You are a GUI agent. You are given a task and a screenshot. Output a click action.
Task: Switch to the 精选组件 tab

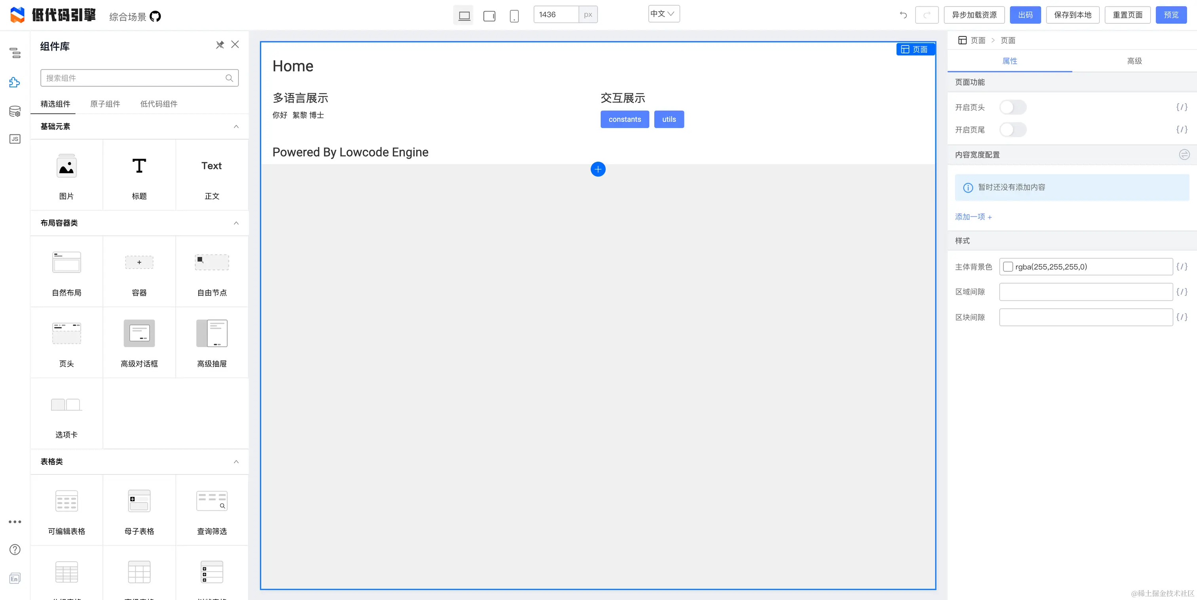point(55,104)
